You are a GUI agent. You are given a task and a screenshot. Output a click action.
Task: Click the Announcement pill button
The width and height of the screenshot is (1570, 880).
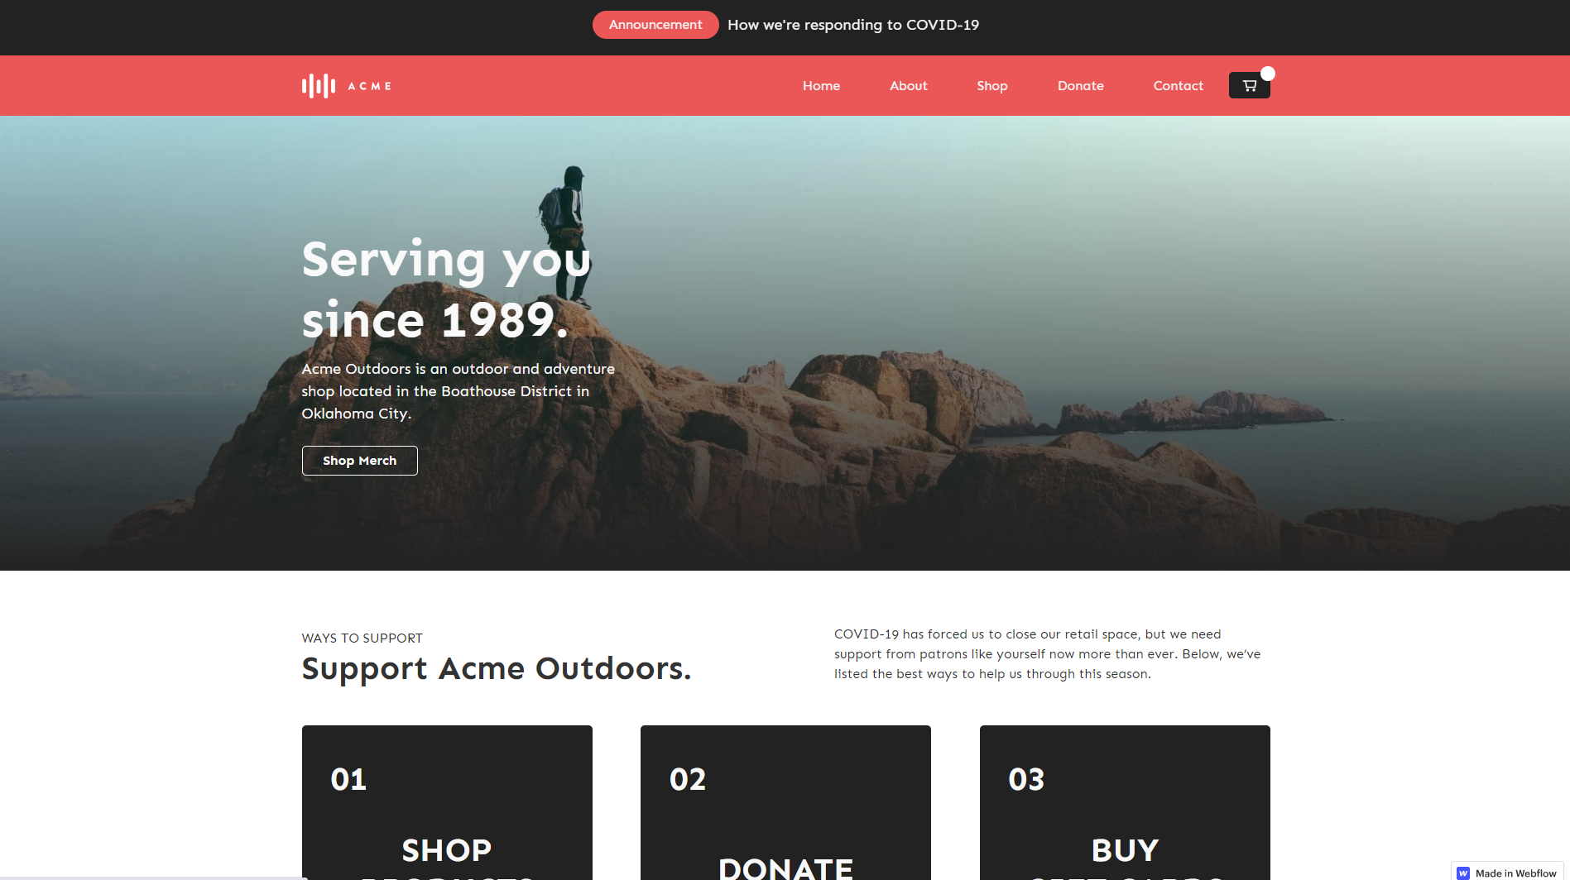655,25
